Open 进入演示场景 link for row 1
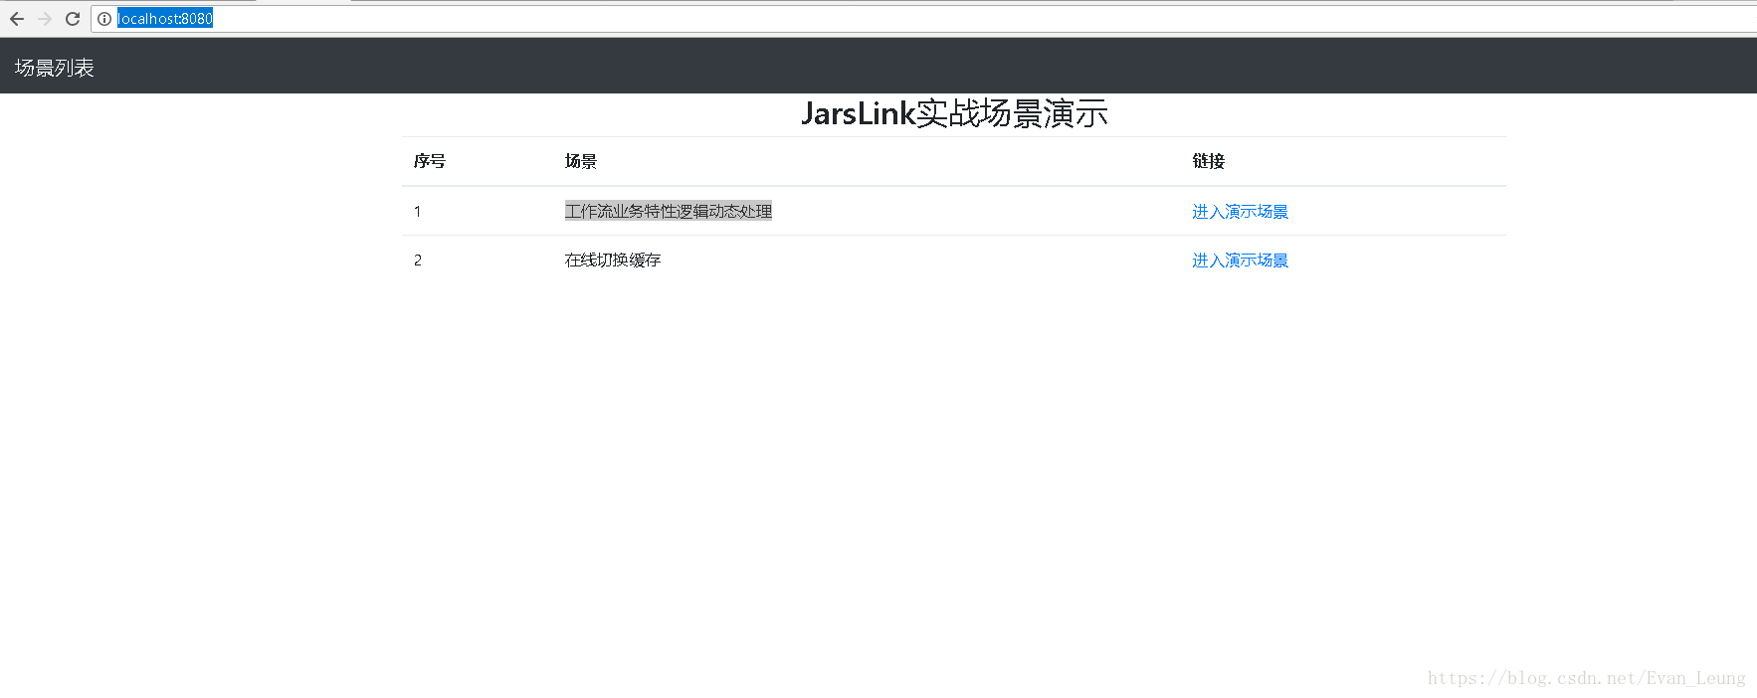 [x=1240, y=212]
